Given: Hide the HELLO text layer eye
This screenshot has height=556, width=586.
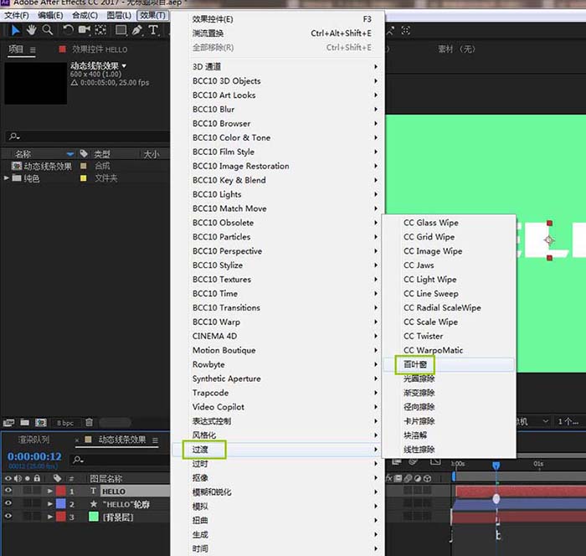Looking at the screenshot, I should pyautogui.click(x=8, y=490).
